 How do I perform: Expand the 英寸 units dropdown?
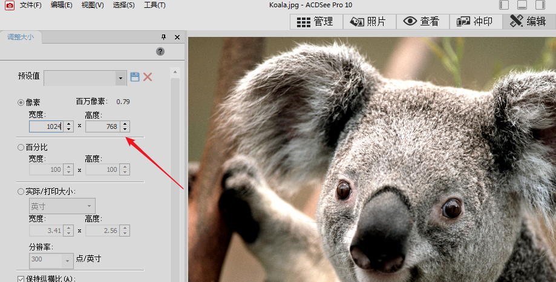pyautogui.click(x=90, y=206)
